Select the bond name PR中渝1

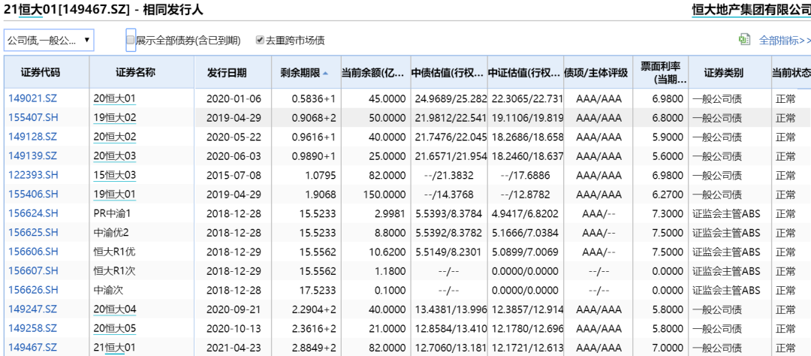[x=113, y=214]
